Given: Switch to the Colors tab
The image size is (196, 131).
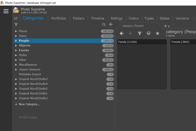Looking at the screenshot, I should [134, 18].
